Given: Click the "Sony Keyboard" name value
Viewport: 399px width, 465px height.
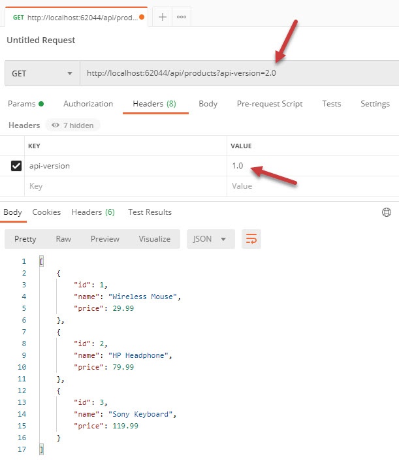Looking at the screenshot, I should coord(140,414).
